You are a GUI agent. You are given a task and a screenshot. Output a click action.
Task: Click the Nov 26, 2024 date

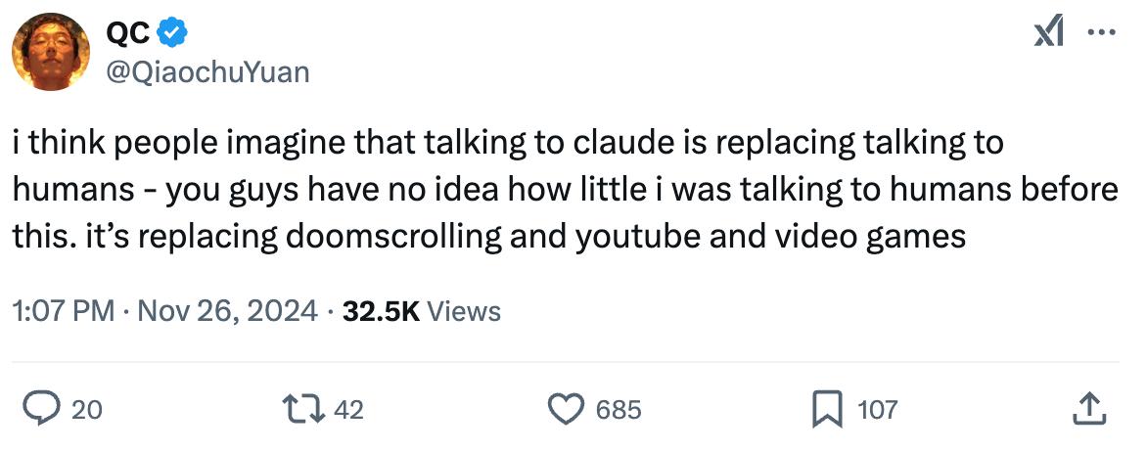point(227,311)
